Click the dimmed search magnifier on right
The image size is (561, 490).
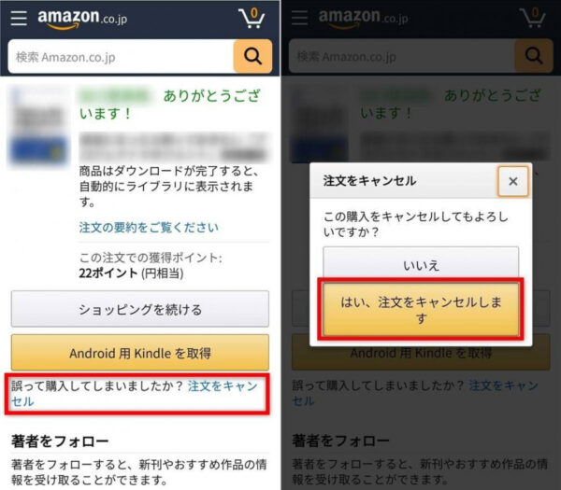pos(534,56)
